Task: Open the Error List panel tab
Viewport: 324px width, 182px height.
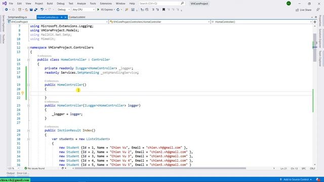Action: pyautogui.click(x=22, y=173)
